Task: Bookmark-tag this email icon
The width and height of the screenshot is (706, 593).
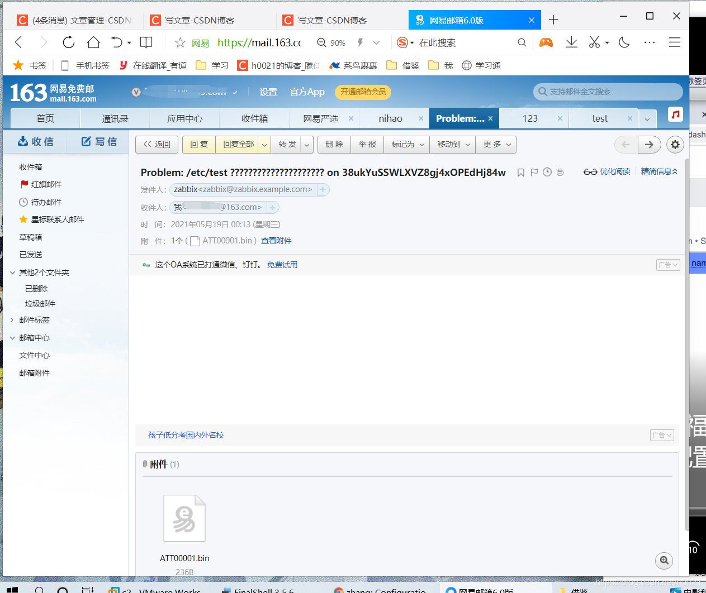Action: tap(521, 173)
